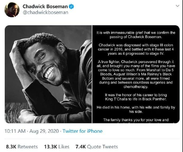Viewport: 183px width, 152px height.
Task: Click the "A true fighter" paragraph
Action: [x=136, y=74]
